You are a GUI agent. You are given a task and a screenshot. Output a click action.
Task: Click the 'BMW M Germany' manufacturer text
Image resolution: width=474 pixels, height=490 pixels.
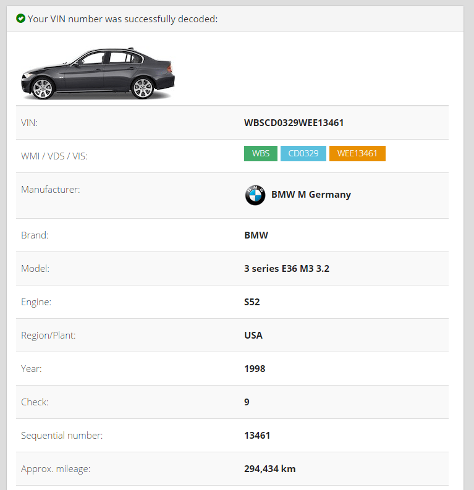[x=311, y=195]
